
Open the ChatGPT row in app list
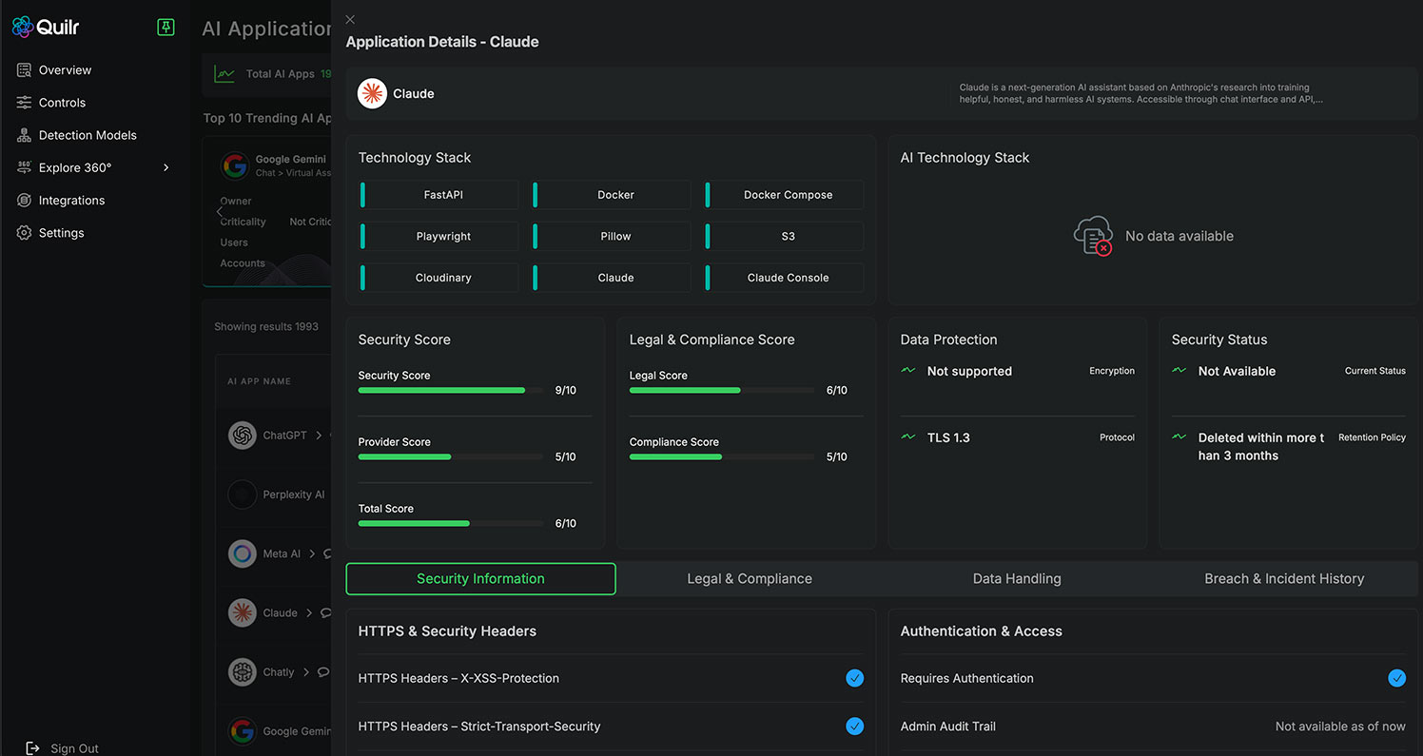coord(274,436)
